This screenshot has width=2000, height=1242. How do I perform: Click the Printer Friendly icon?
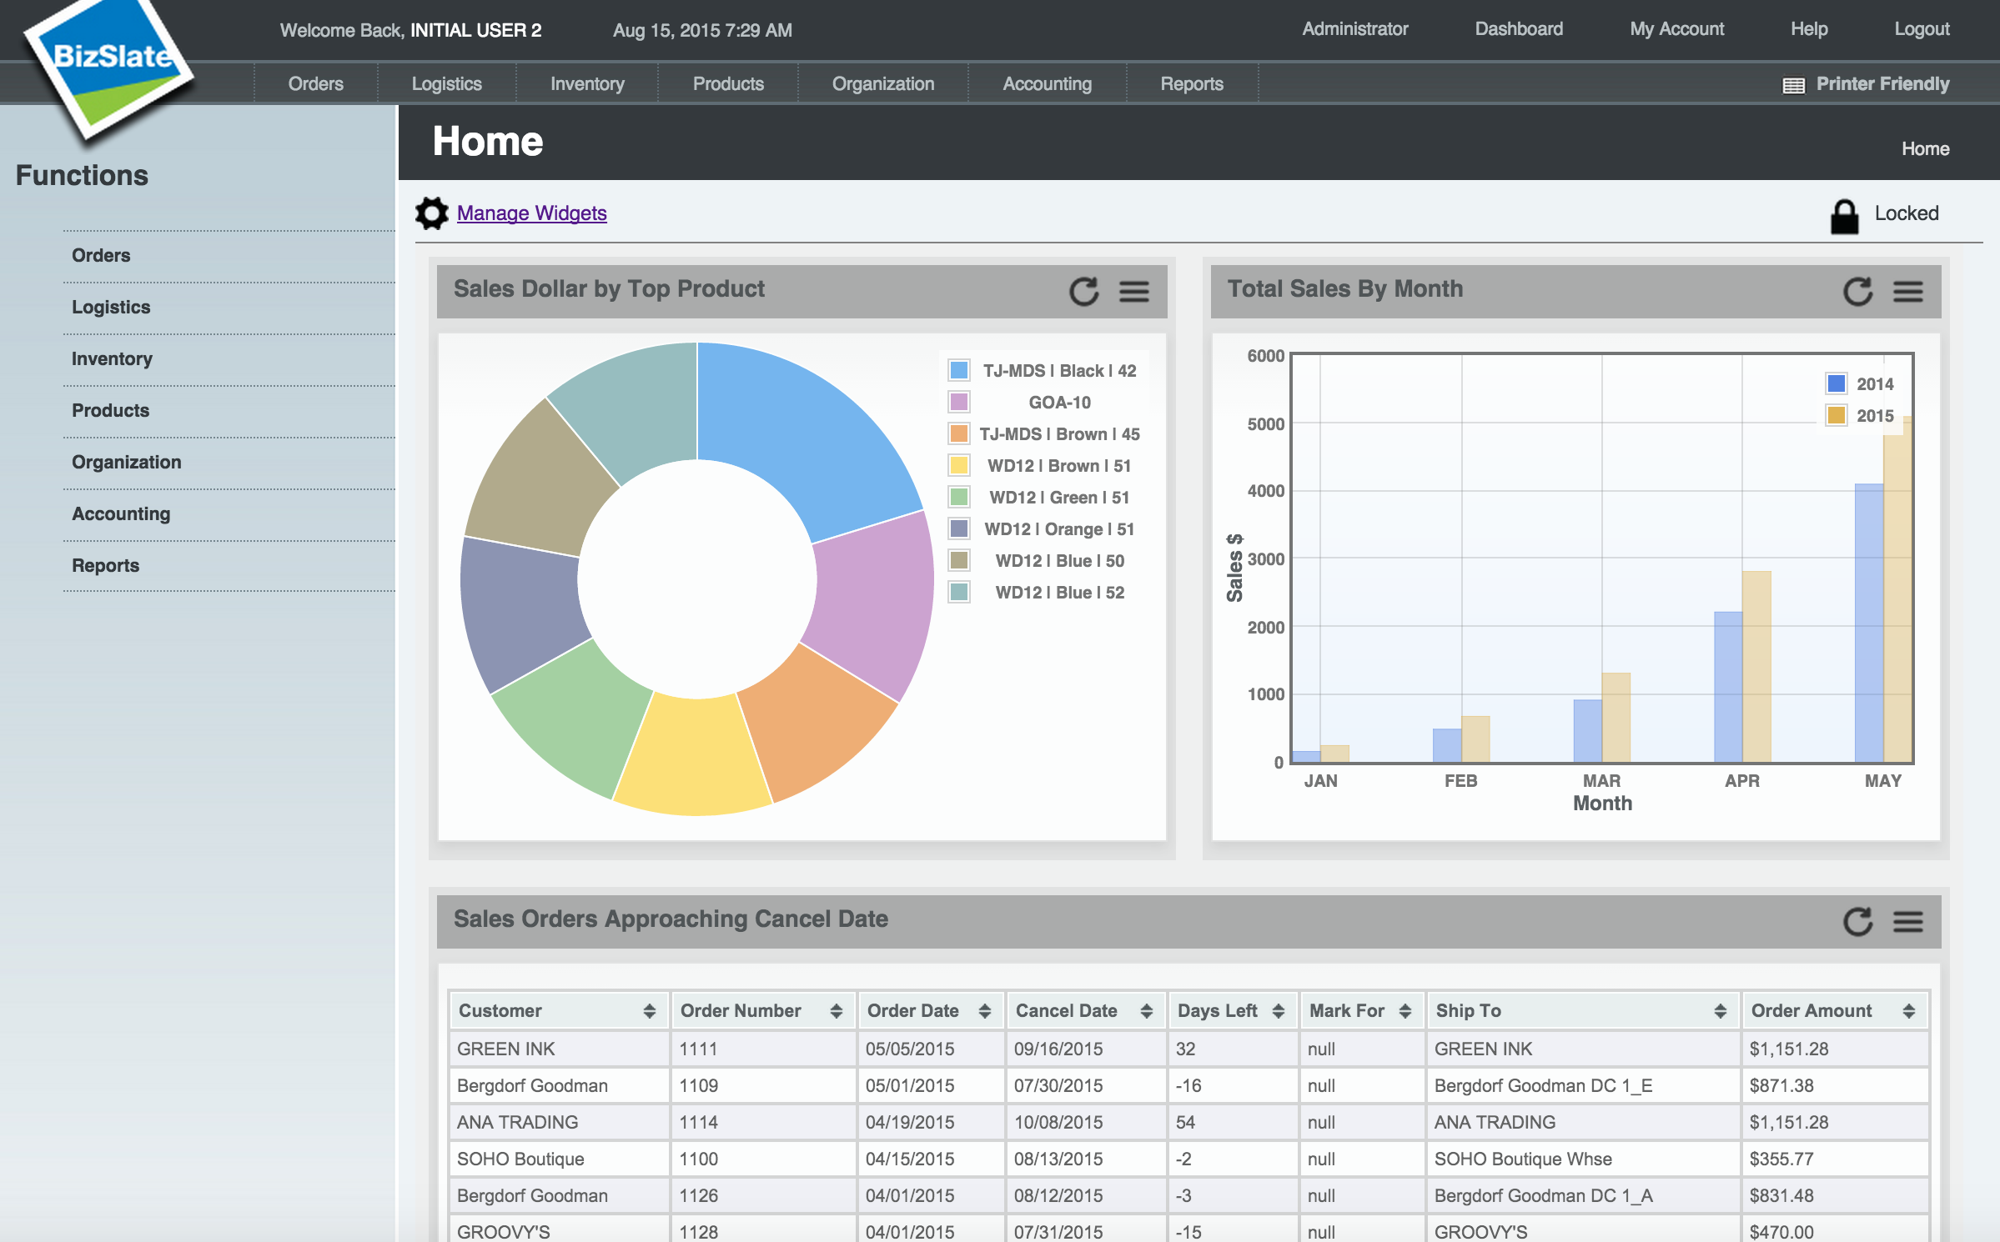click(1793, 83)
